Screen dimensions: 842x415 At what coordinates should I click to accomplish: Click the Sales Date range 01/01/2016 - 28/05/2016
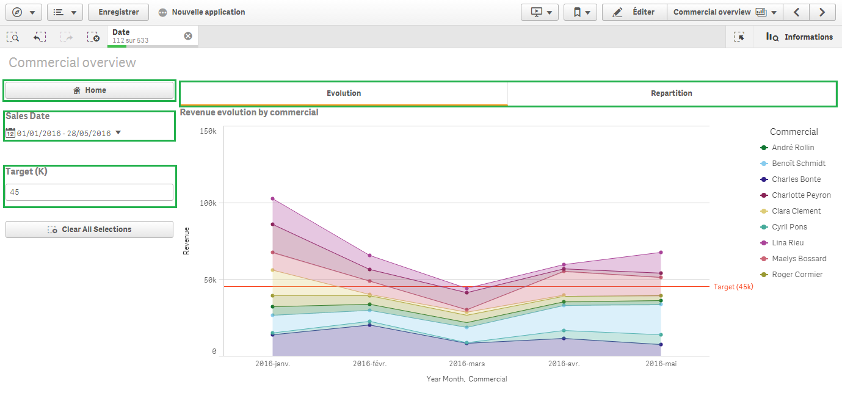click(64, 133)
